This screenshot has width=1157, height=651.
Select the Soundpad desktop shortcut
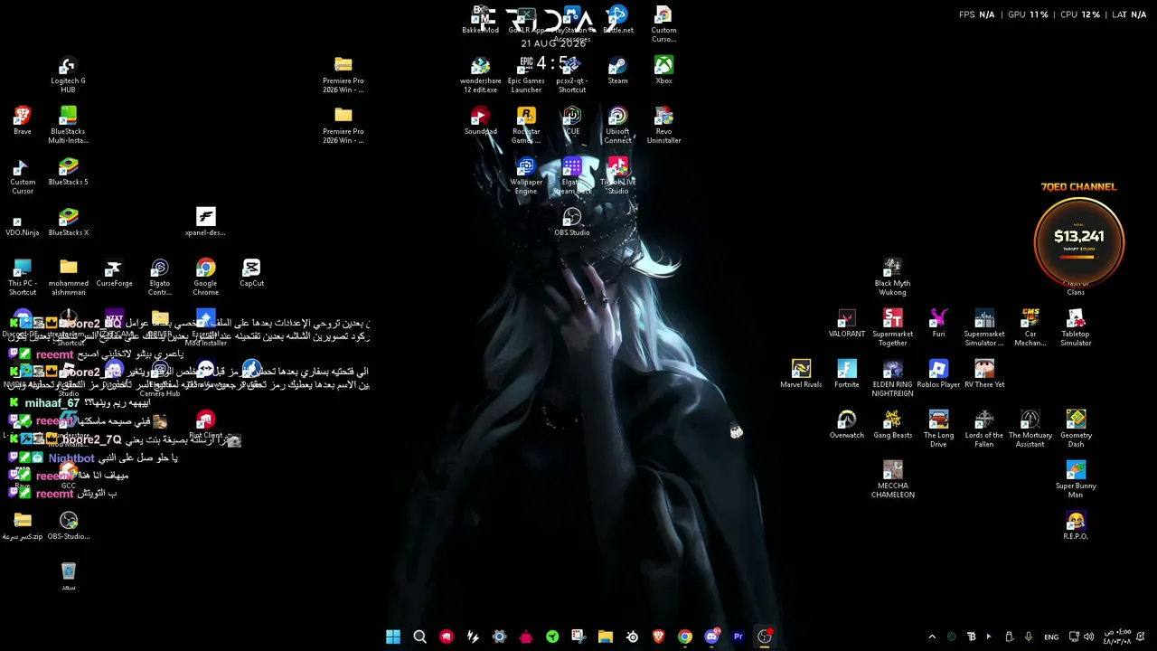pyautogui.click(x=480, y=121)
